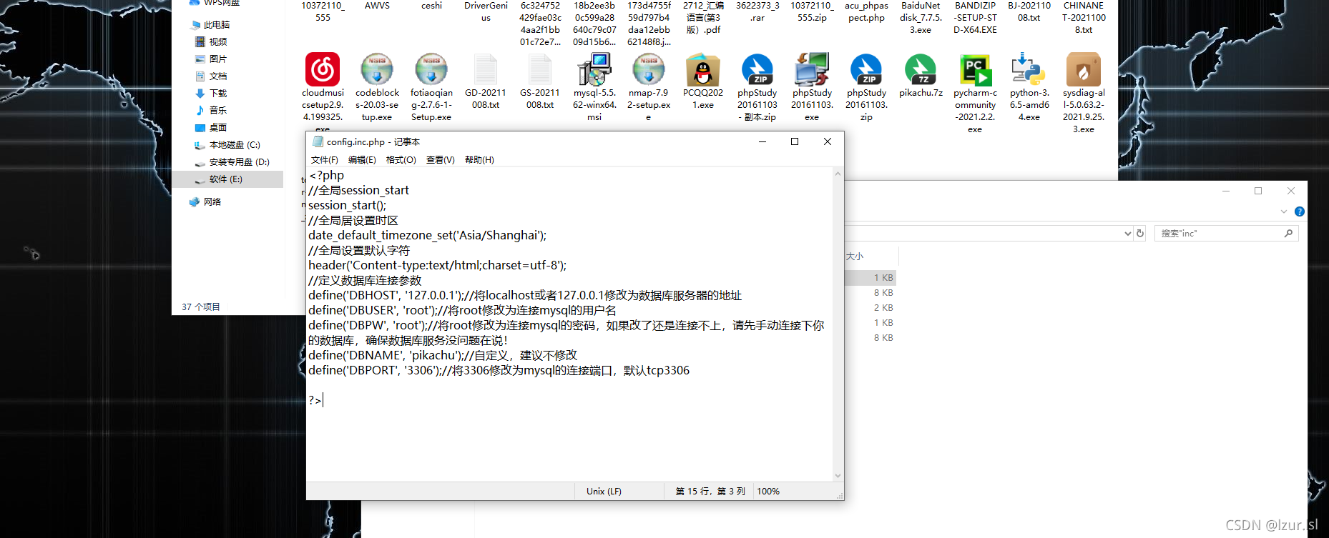Select the phpStudy20161103 副本.zip icon

757,70
